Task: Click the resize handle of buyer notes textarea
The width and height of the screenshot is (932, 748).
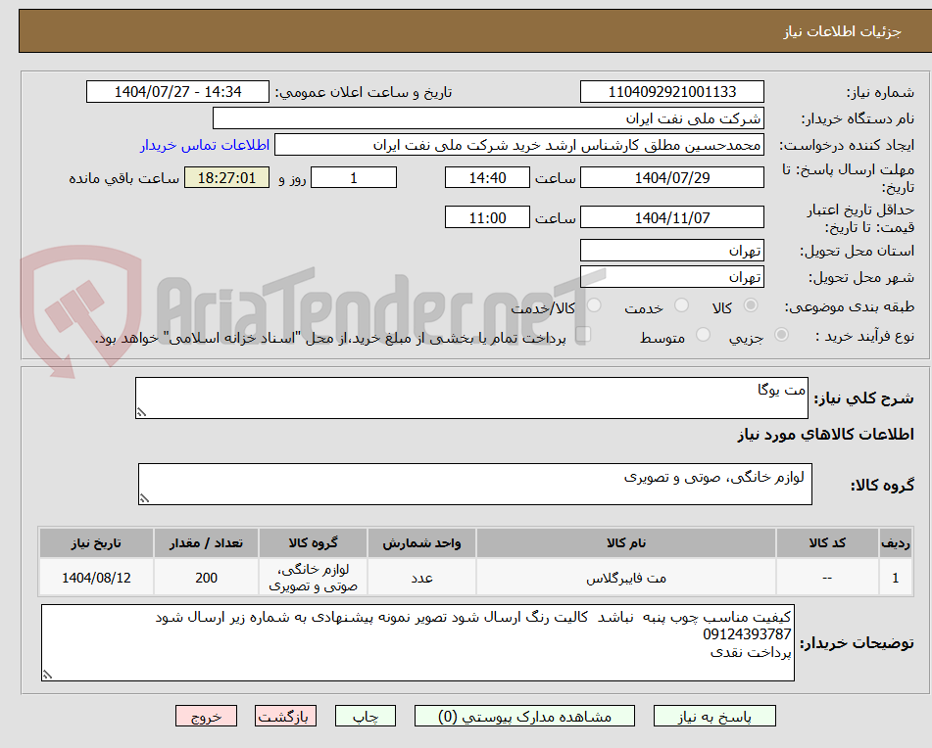Action: [45, 674]
